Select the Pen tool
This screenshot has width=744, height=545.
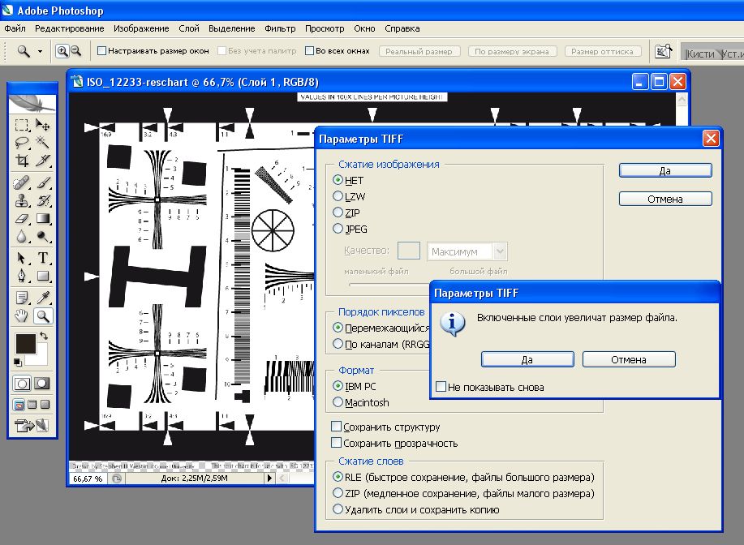tap(22, 276)
